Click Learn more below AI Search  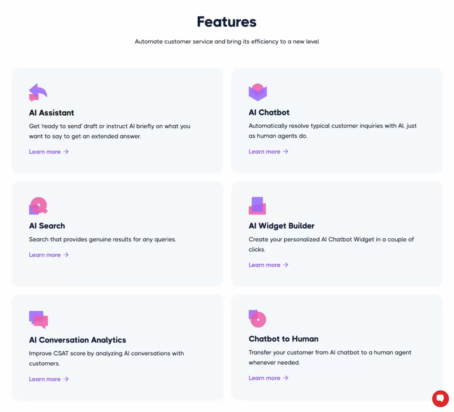[x=45, y=254]
